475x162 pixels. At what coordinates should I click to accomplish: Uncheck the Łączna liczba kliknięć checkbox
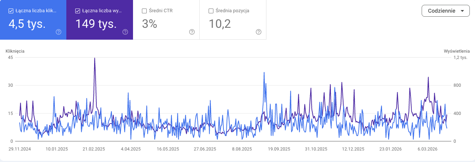11,11
